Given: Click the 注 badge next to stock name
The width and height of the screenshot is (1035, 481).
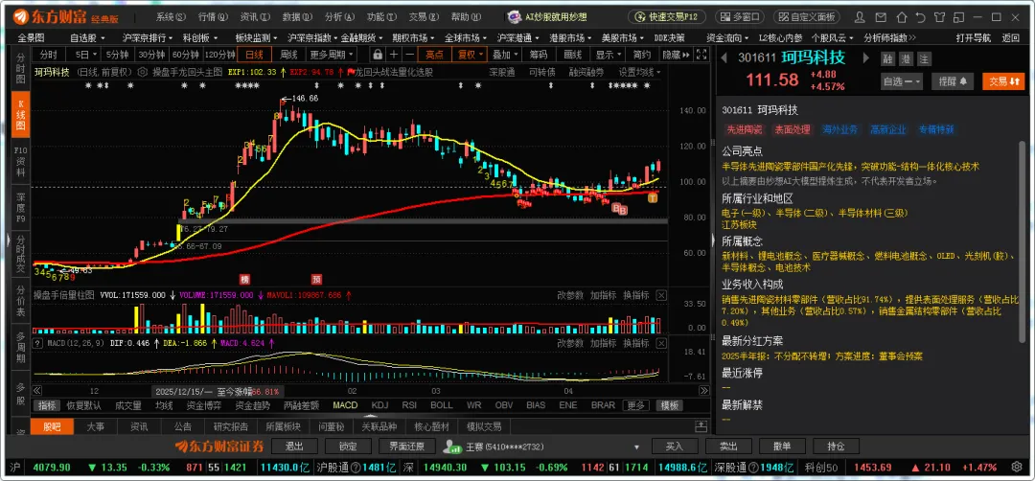Looking at the screenshot, I should pyautogui.click(x=924, y=59).
